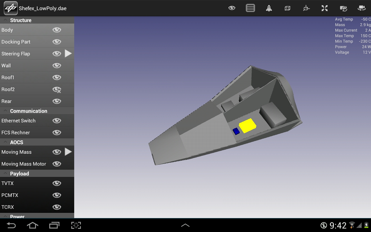Click the eye visibility icon in top toolbar
This screenshot has width=371, height=232.
point(232,8)
